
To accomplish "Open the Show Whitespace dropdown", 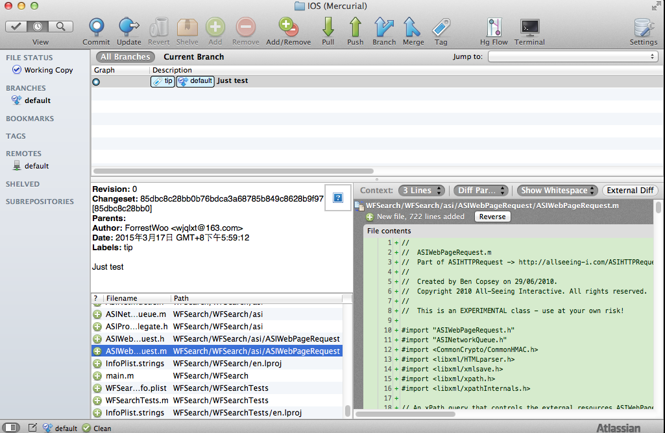I will tap(557, 191).
